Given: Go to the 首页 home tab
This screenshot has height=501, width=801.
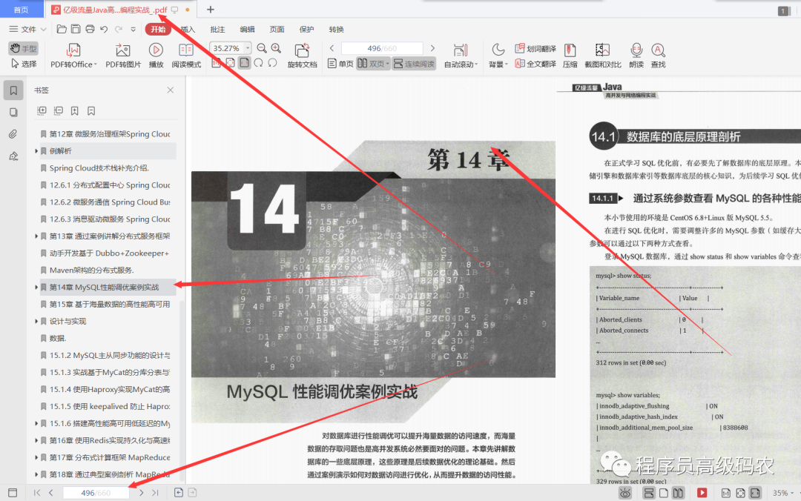Looking at the screenshot, I should coord(21,10).
